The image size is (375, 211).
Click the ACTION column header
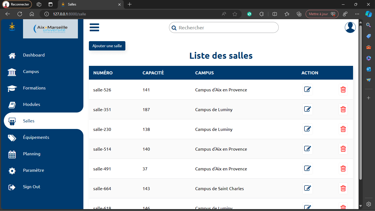click(x=310, y=73)
